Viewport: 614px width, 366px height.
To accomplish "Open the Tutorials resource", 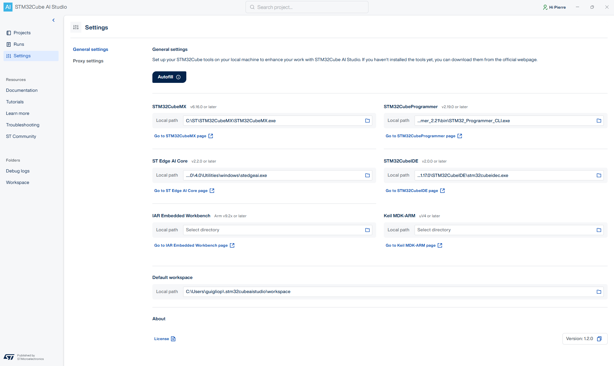I will pos(15,102).
